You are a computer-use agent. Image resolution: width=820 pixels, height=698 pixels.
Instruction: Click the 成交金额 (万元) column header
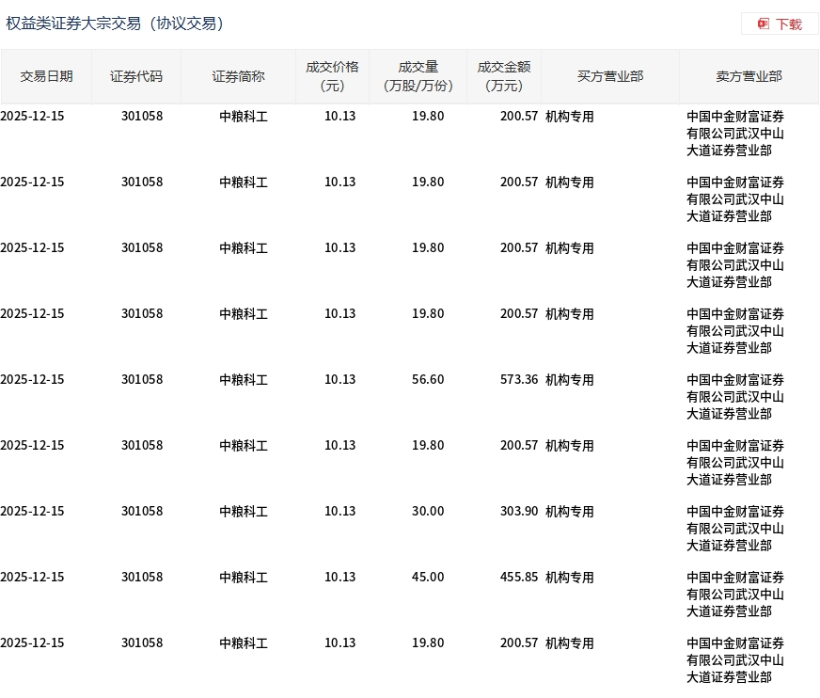504,76
